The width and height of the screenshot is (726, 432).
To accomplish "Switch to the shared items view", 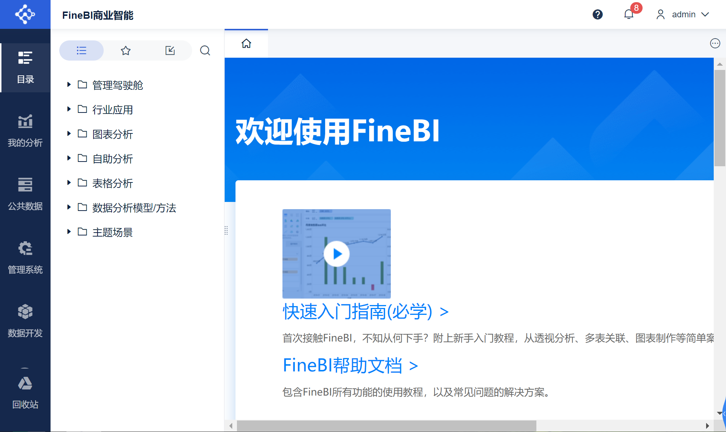I will [170, 50].
